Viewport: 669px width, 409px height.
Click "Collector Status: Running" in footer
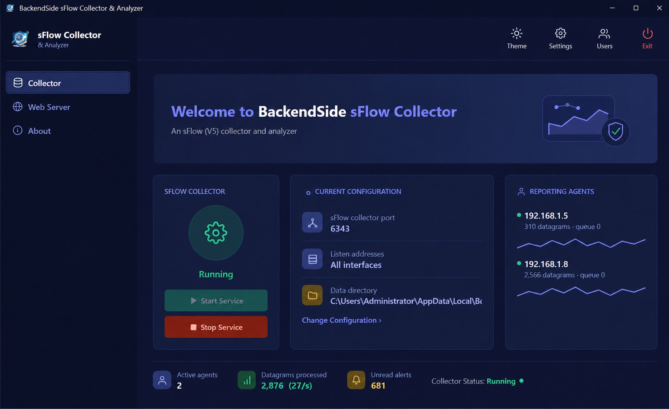tap(473, 381)
